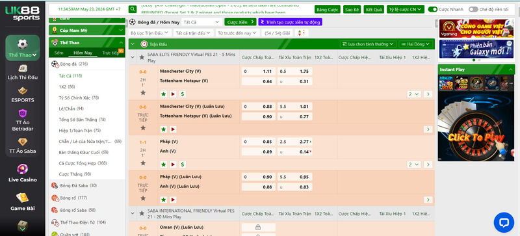Viewport: 520px width, 236px height.
Task: Open the Tỷ lệ cược CN dropdown
Action: (x=405, y=9)
